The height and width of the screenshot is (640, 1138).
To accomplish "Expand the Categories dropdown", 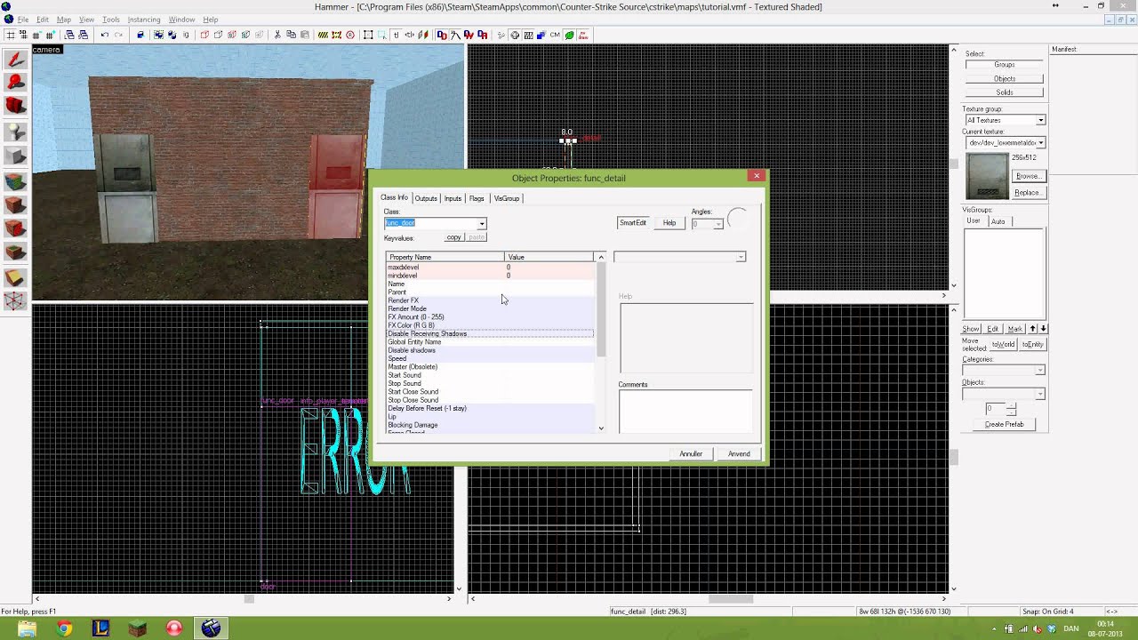I will [1040, 370].
